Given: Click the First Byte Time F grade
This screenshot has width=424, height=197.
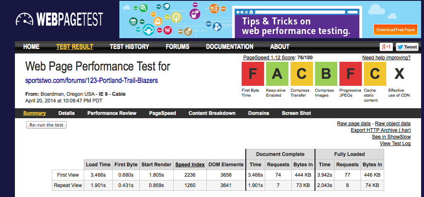Looking at the screenshot, I should (252, 74).
